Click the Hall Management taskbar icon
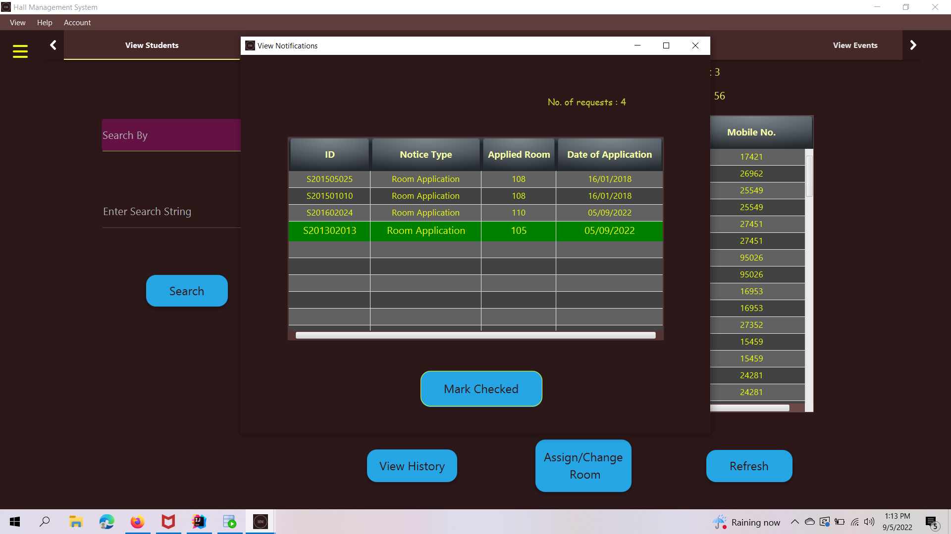 click(x=261, y=522)
